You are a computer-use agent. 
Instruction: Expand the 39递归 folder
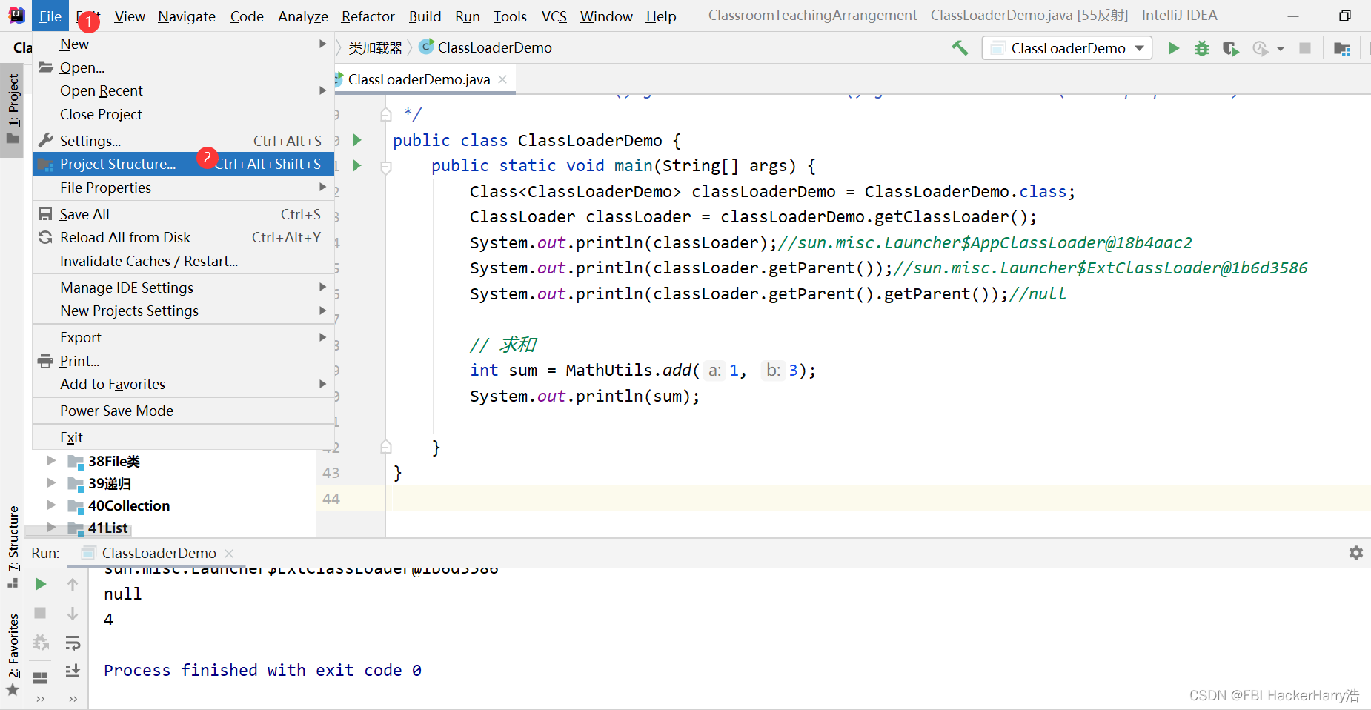click(x=51, y=483)
